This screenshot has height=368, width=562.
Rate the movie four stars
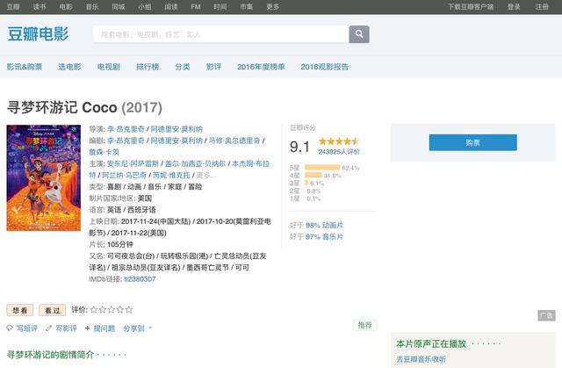coord(120,309)
